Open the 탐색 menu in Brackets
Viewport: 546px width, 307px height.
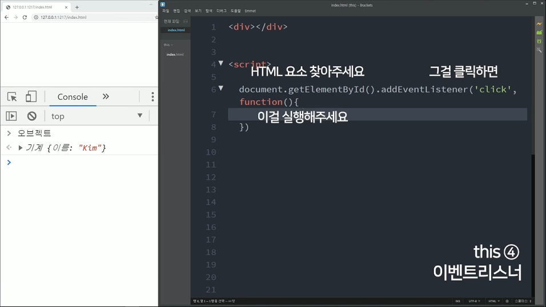(209, 11)
